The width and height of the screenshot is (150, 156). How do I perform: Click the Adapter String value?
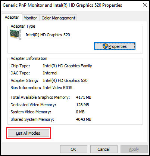[x=65, y=80]
